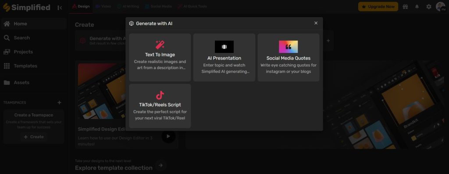
Task: Open Projects in sidebar
Action: point(34,52)
